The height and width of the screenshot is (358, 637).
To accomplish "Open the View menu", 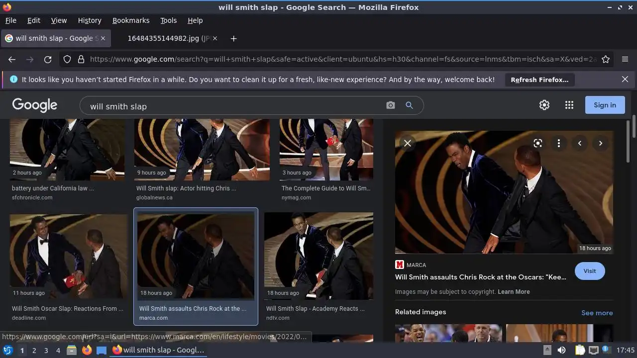I will 59,20.
